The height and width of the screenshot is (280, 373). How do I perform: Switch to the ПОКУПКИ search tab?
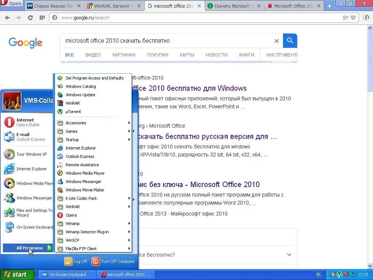point(157,55)
